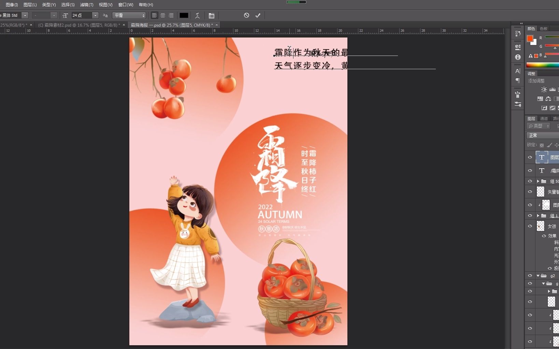Add Brightness/Contrast adjustment

544,90
